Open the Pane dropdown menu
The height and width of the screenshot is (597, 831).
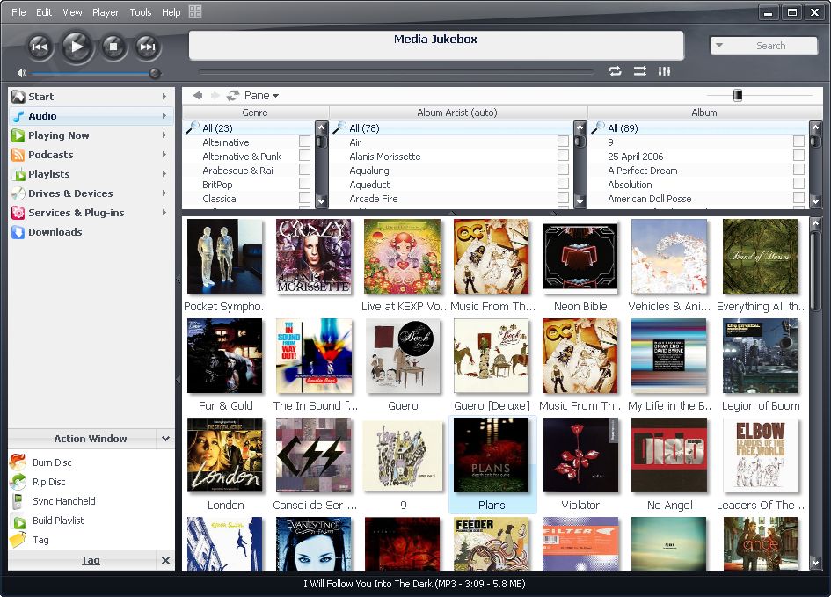[261, 95]
